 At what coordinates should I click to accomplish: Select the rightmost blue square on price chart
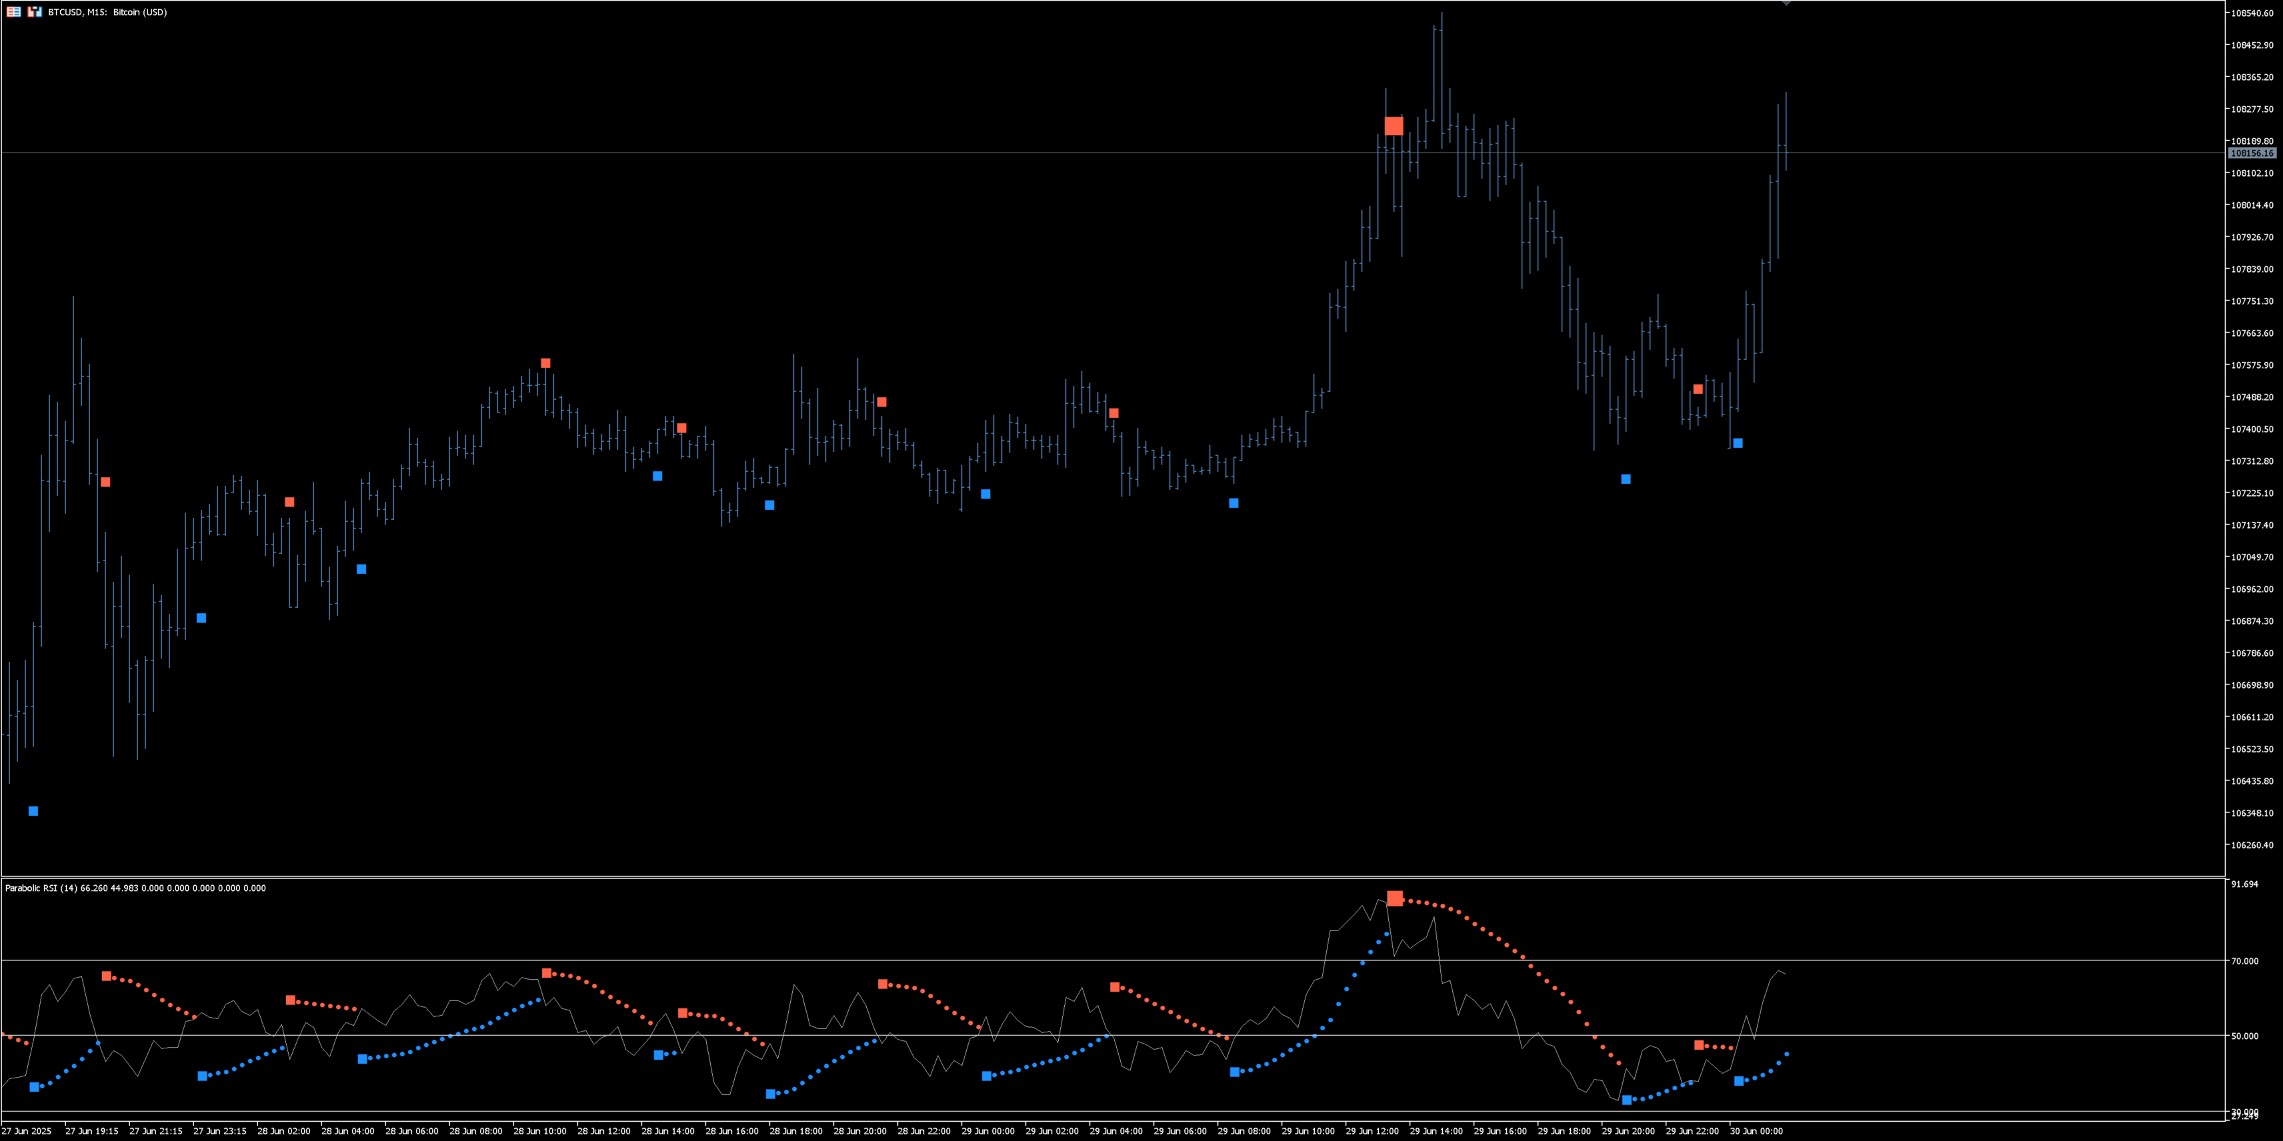[x=1737, y=443]
